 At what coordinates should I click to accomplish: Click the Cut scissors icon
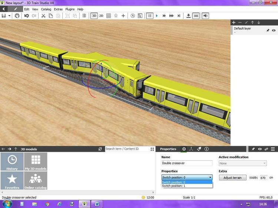(x=43, y=16)
